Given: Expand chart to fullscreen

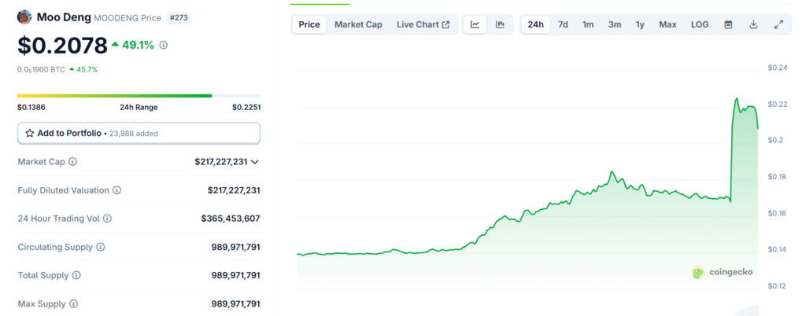Looking at the screenshot, I should click(x=778, y=24).
